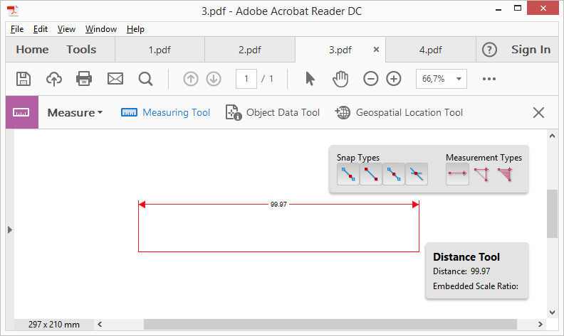The image size is (564, 336).
Task: Click the Distance: 99.97 readout
Action: pyautogui.click(x=461, y=271)
